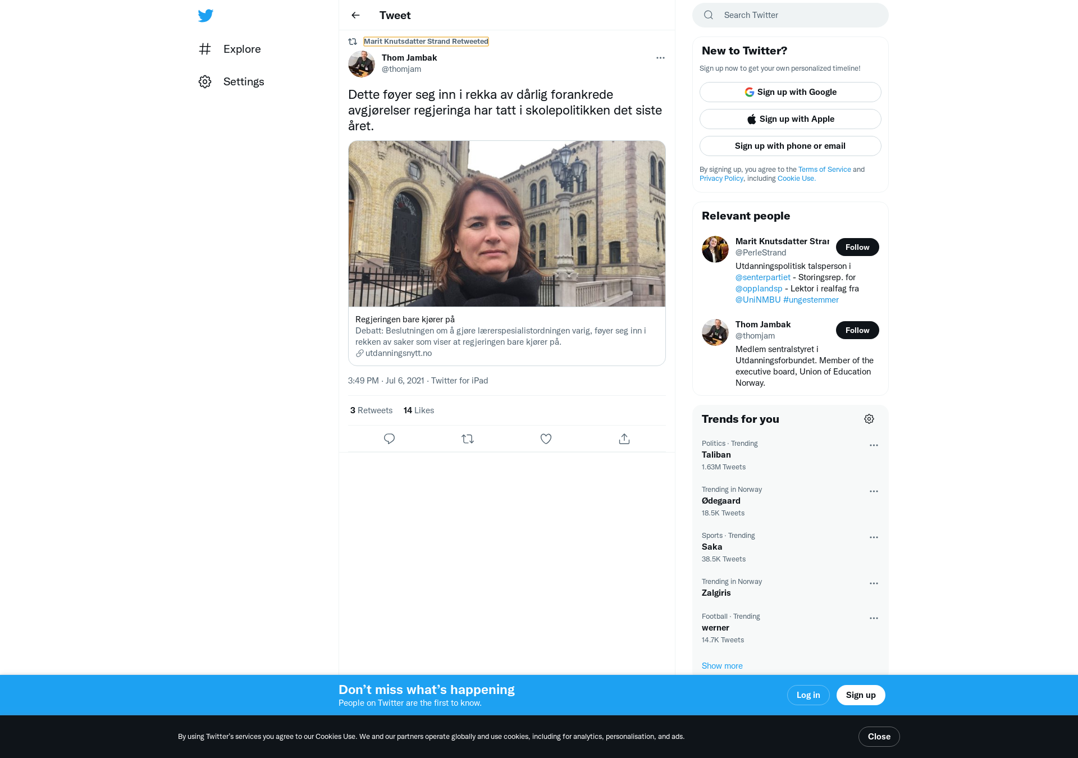The width and height of the screenshot is (1078, 758).
Task: Open more options for Zalgiris trend
Action: click(874, 583)
